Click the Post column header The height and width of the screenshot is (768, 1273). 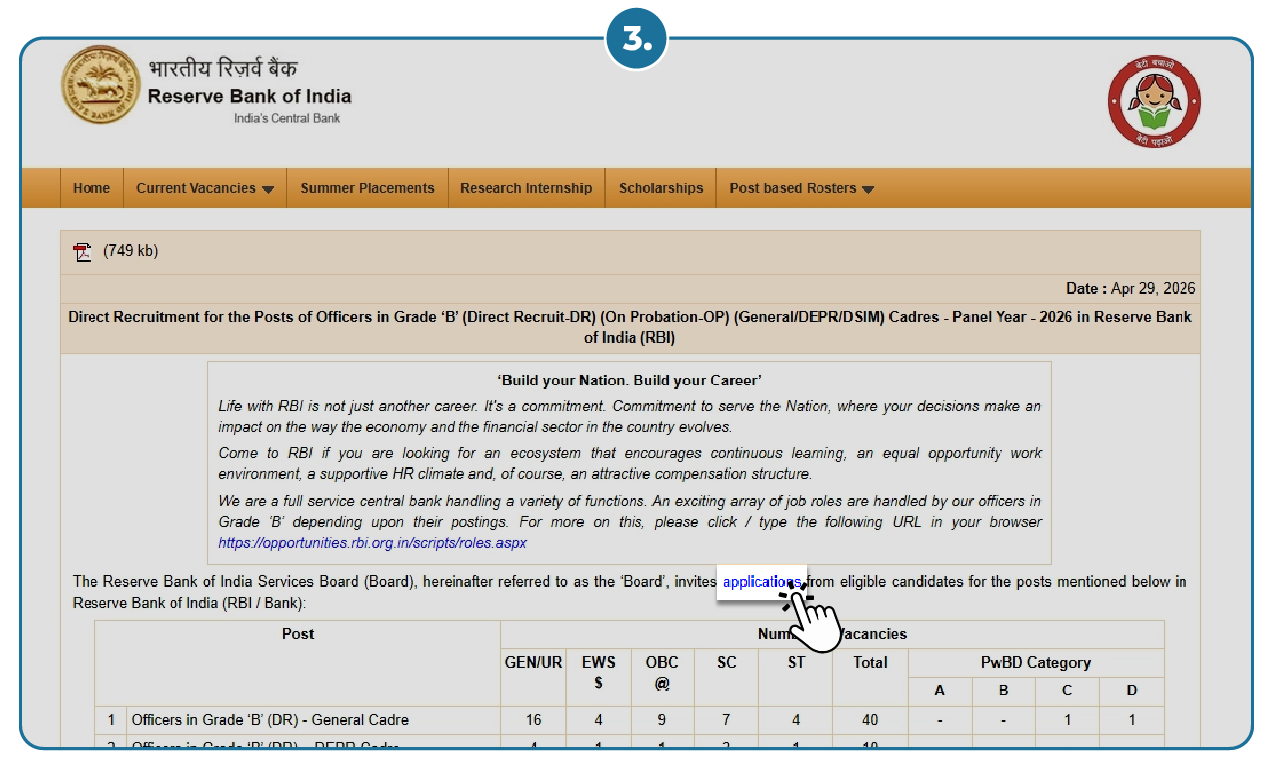click(x=298, y=634)
